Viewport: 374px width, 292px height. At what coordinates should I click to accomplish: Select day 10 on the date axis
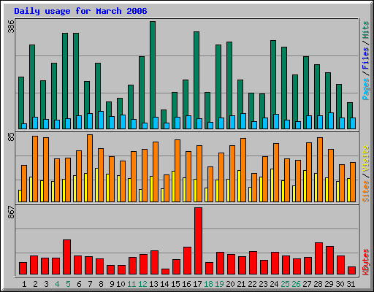coord(121,284)
